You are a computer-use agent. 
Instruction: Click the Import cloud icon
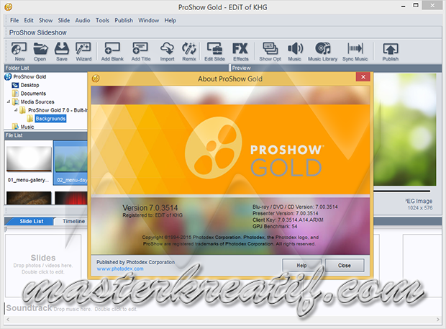tap(167, 52)
